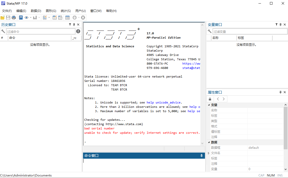Screen dimensions: 288x178
Task: Click the _rc column header
Action: point(76,38)
